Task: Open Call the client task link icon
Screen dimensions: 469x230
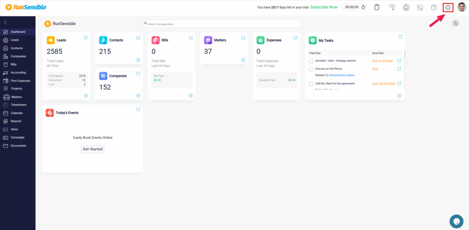Action: (399, 84)
